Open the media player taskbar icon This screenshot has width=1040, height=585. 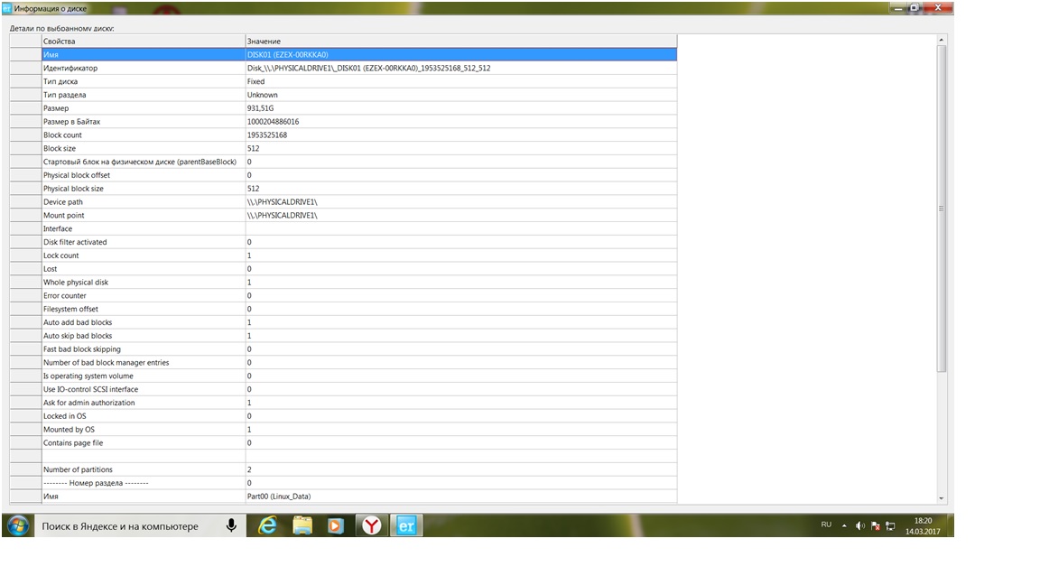tap(336, 526)
